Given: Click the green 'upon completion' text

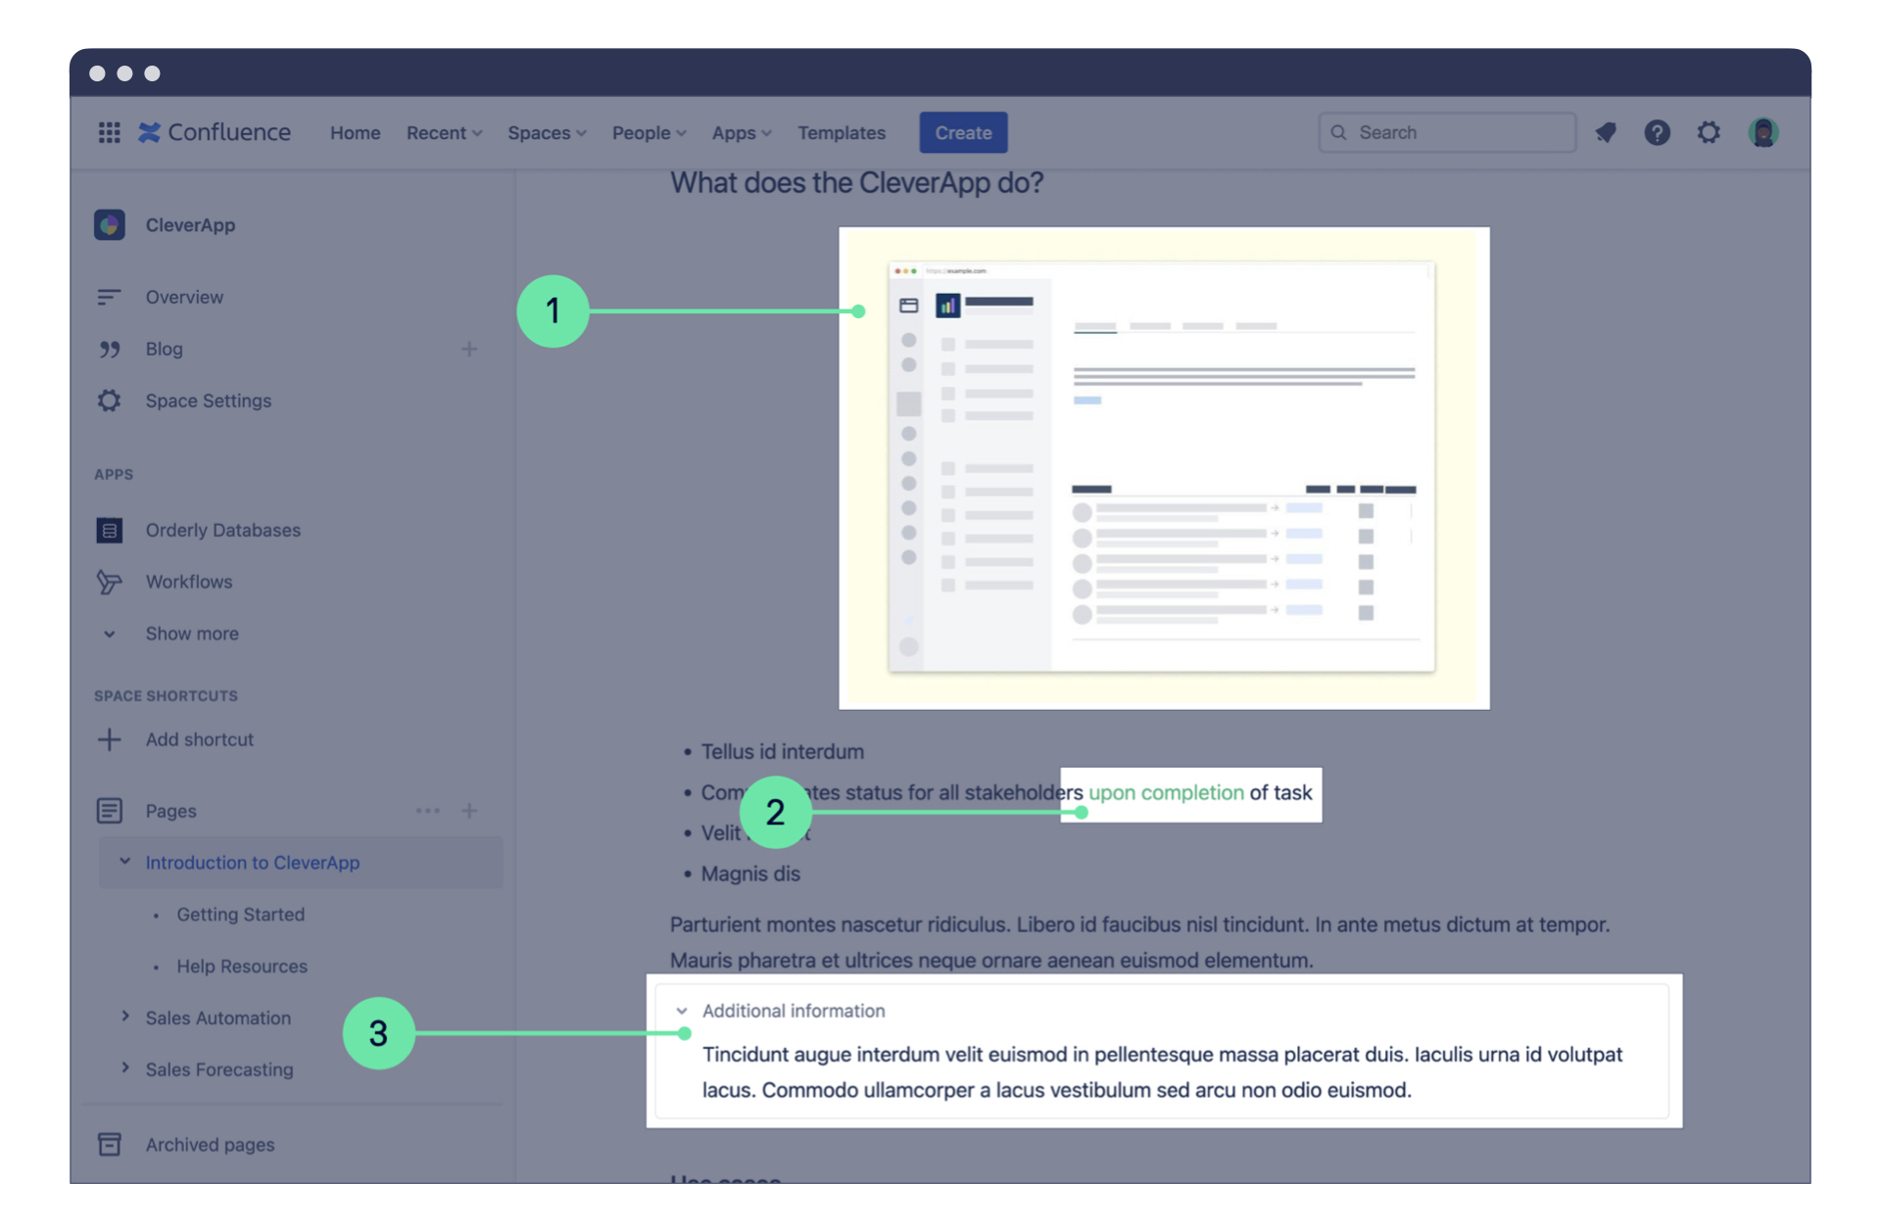Looking at the screenshot, I should click(x=1166, y=792).
